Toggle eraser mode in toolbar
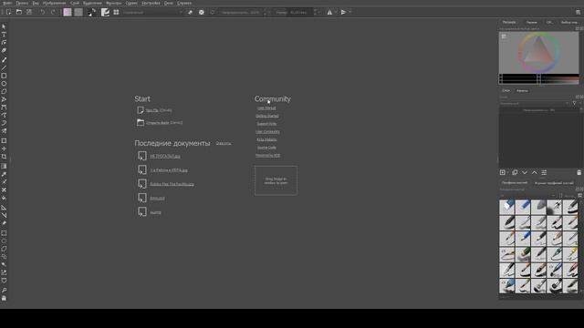Image resolution: width=584 pixels, height=328 pixels. pos(191,12)
